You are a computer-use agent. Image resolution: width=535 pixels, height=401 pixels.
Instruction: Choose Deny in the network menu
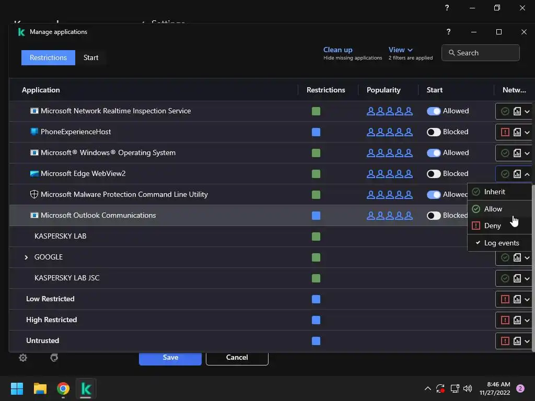pos(499,226)
